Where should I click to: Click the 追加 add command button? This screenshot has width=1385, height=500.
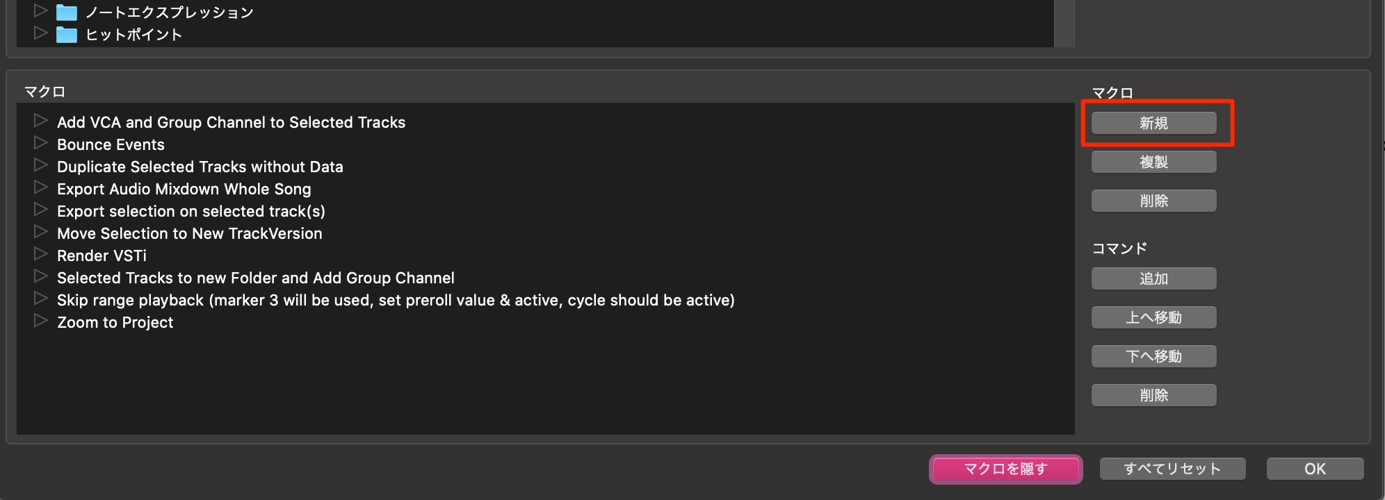[x=1153, y=278]
